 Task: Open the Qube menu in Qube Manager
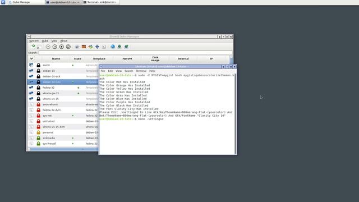pos(45,41)
